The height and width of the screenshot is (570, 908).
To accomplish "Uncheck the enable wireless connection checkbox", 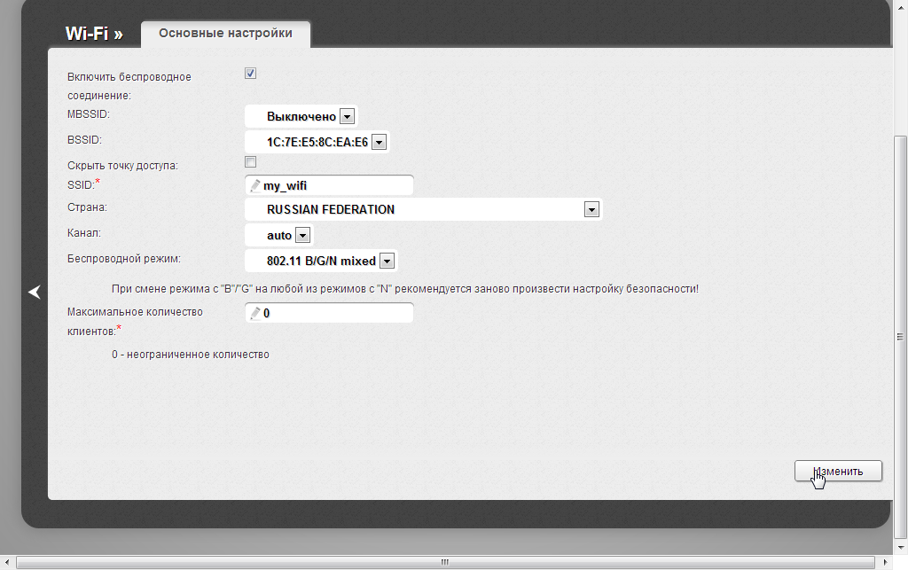I will [x=250, y=74].
